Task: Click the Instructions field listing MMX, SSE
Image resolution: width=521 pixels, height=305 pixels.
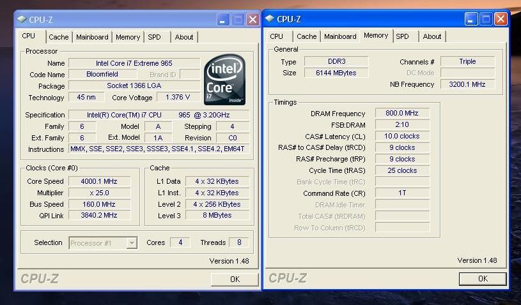Action: click(159, 149)
